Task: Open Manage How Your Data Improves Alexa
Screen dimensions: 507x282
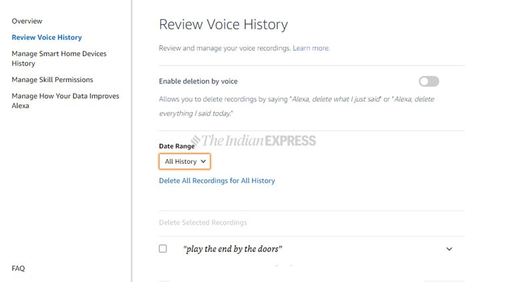Action: pos(65,101)
